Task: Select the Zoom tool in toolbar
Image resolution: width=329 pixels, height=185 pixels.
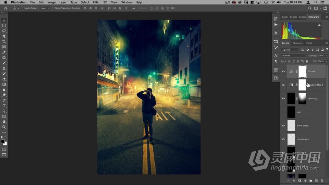Action: click(x=4, y=127)
